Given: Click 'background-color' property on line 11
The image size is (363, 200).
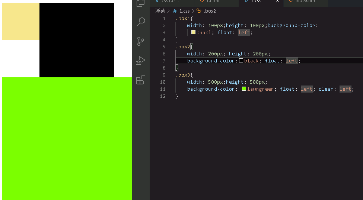Looking at the screenshot, I should [x=211, y=89].
